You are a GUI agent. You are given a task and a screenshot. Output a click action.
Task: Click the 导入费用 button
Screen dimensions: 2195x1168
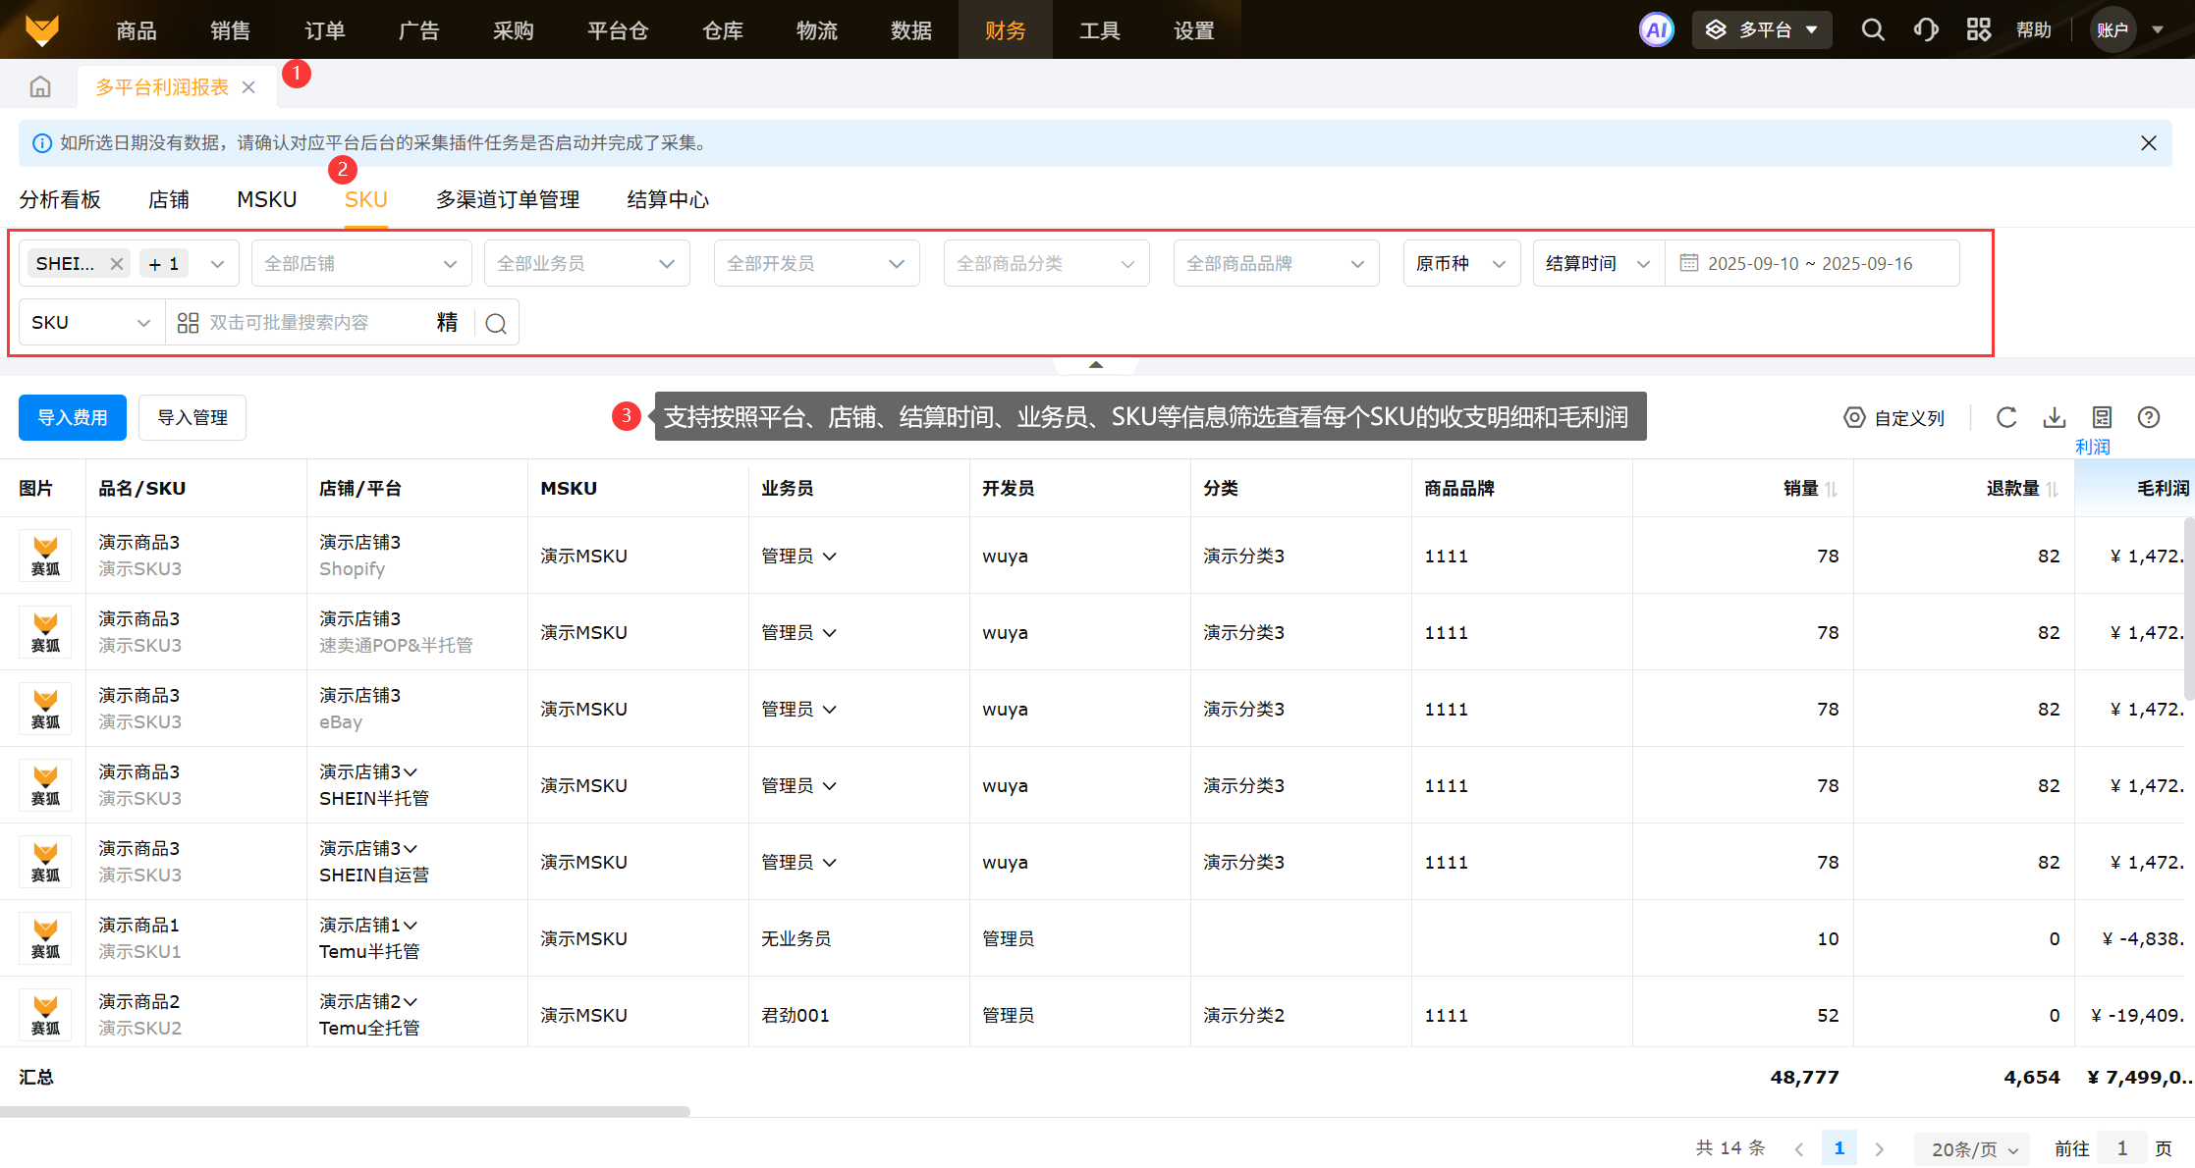click(x=73, y=418)
